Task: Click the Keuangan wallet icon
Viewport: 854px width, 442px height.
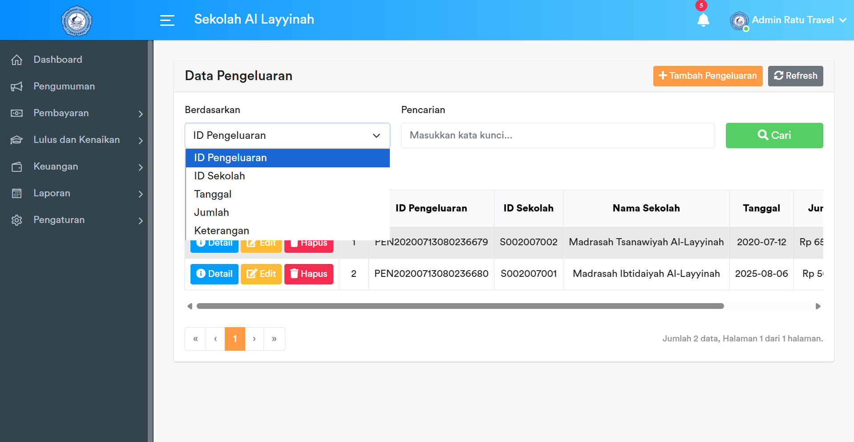Action: tap(17, 166)
